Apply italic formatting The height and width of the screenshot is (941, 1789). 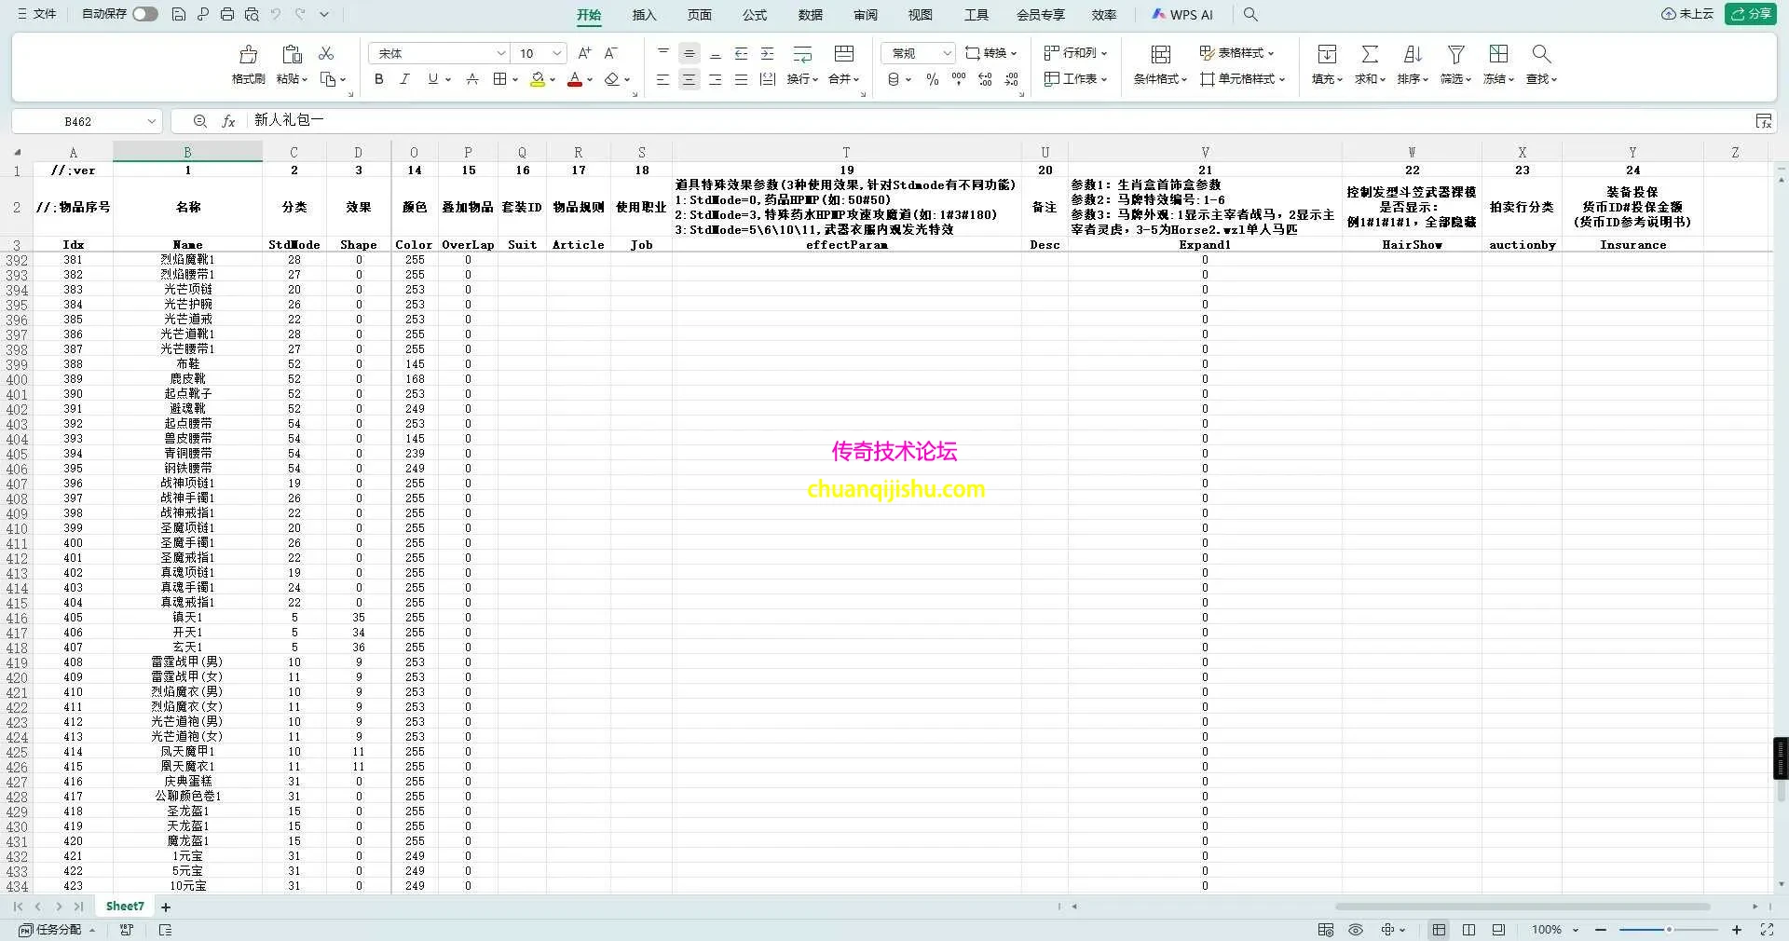coord(404,79)
